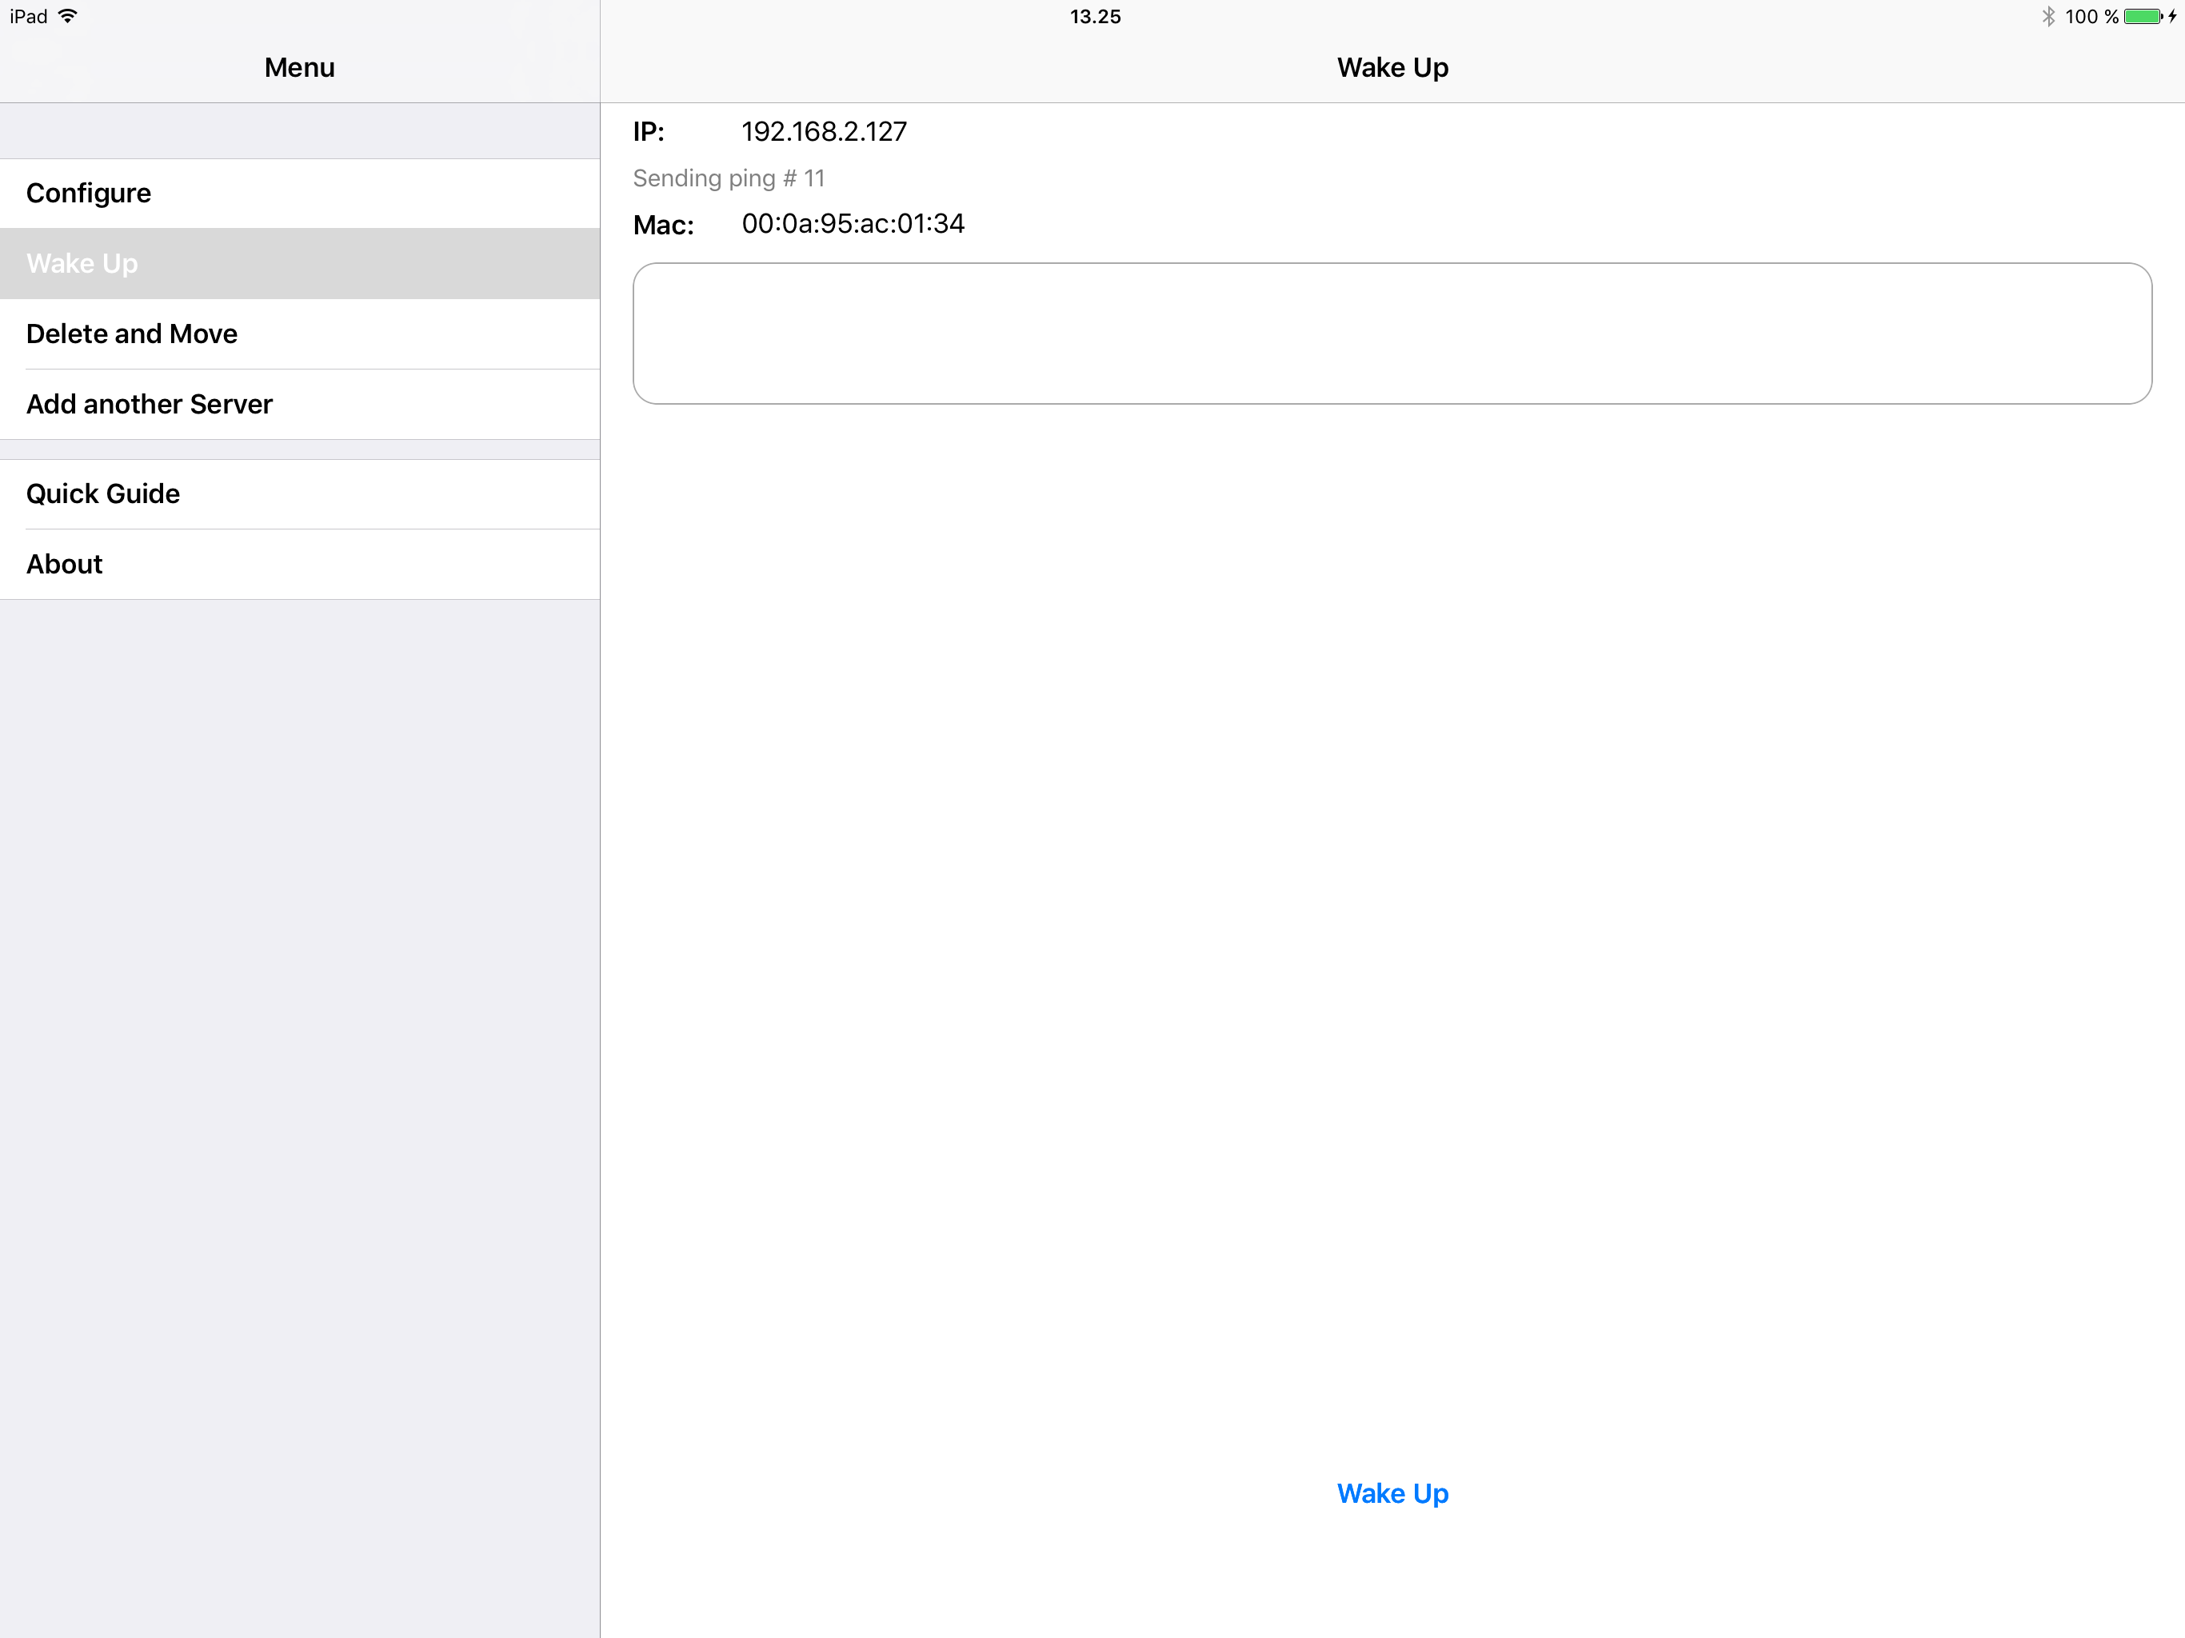Tap the iPad carrier label
The image size is (2185, 1638).
click(29, 16)
